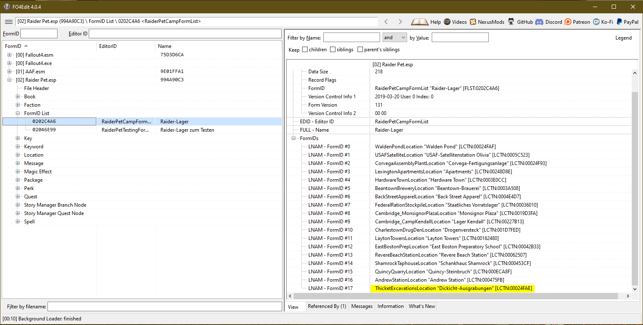The height and width of the screenshot is (325, 643).
Task: Expand the [00] Fallout4.esm node
Action: (x=10, y=55)
